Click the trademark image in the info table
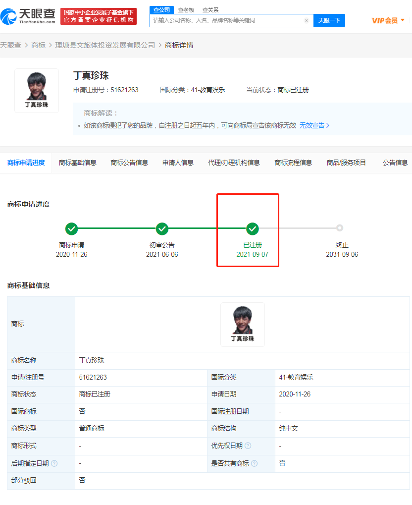 coord(243,325)
